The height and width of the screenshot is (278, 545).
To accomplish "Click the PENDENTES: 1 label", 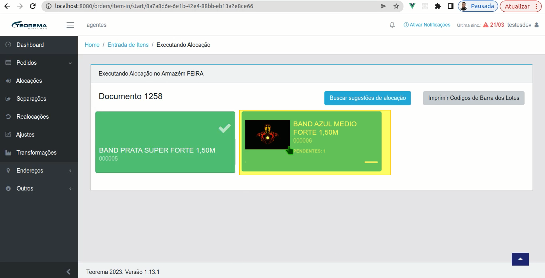I will point(309,151).
